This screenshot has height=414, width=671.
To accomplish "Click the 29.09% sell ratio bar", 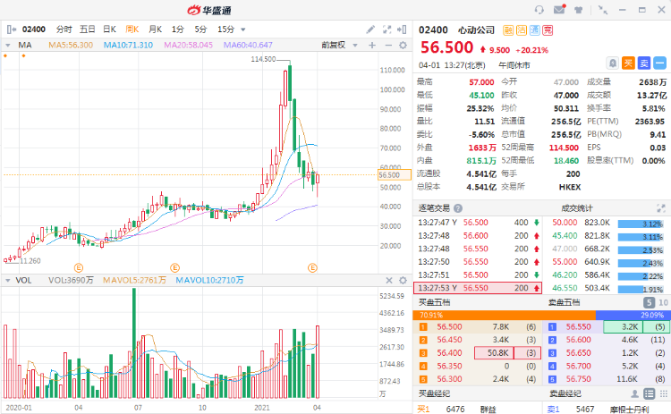I will tap(633, 316).
